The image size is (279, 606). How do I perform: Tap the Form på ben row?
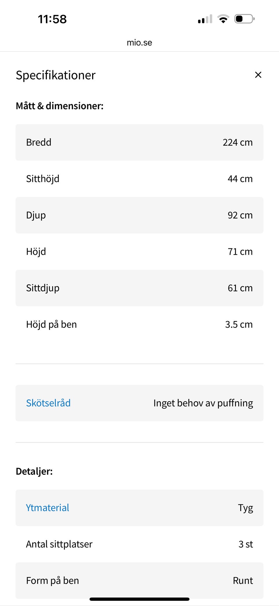coord(139,581)
